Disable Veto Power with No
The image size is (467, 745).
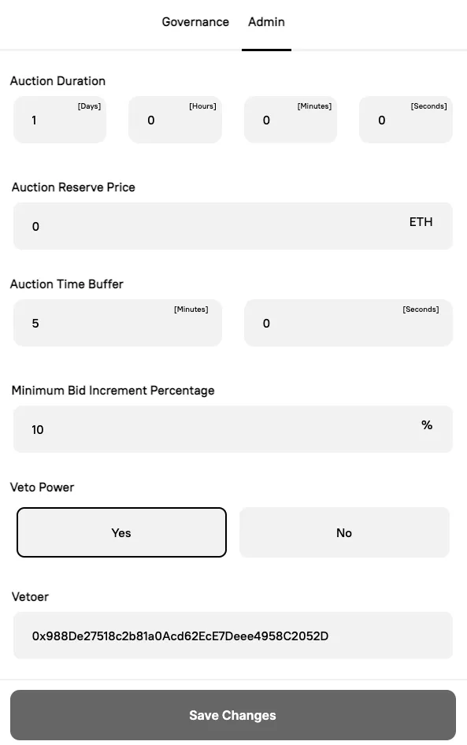[344, 532]
